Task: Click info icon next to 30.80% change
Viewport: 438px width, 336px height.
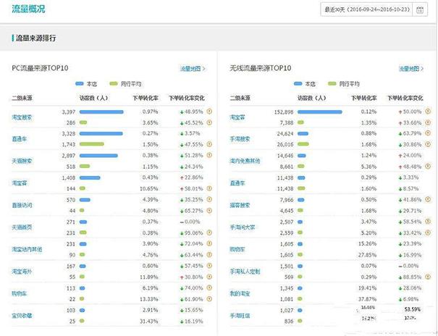Action: [209, 277]
